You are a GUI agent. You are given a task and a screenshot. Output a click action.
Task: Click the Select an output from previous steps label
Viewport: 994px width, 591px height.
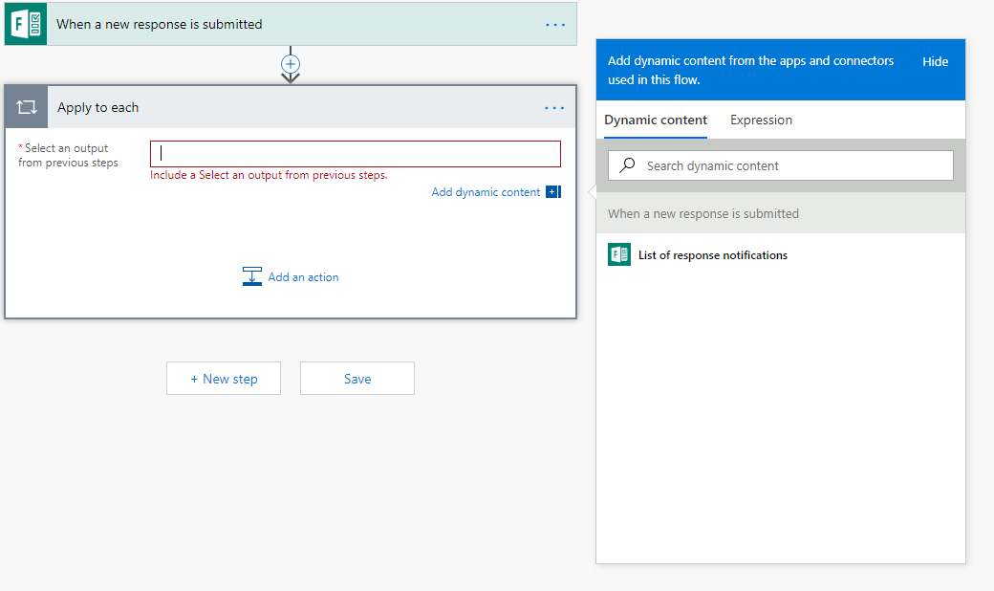coord(68,155)
